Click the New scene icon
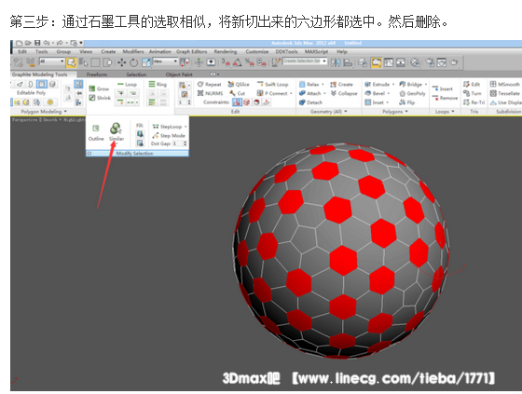The height and width of the screenshot is (394, 522). (x=20, y=43)
